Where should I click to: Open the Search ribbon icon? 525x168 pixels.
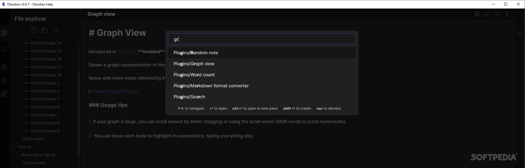point(4,50)
